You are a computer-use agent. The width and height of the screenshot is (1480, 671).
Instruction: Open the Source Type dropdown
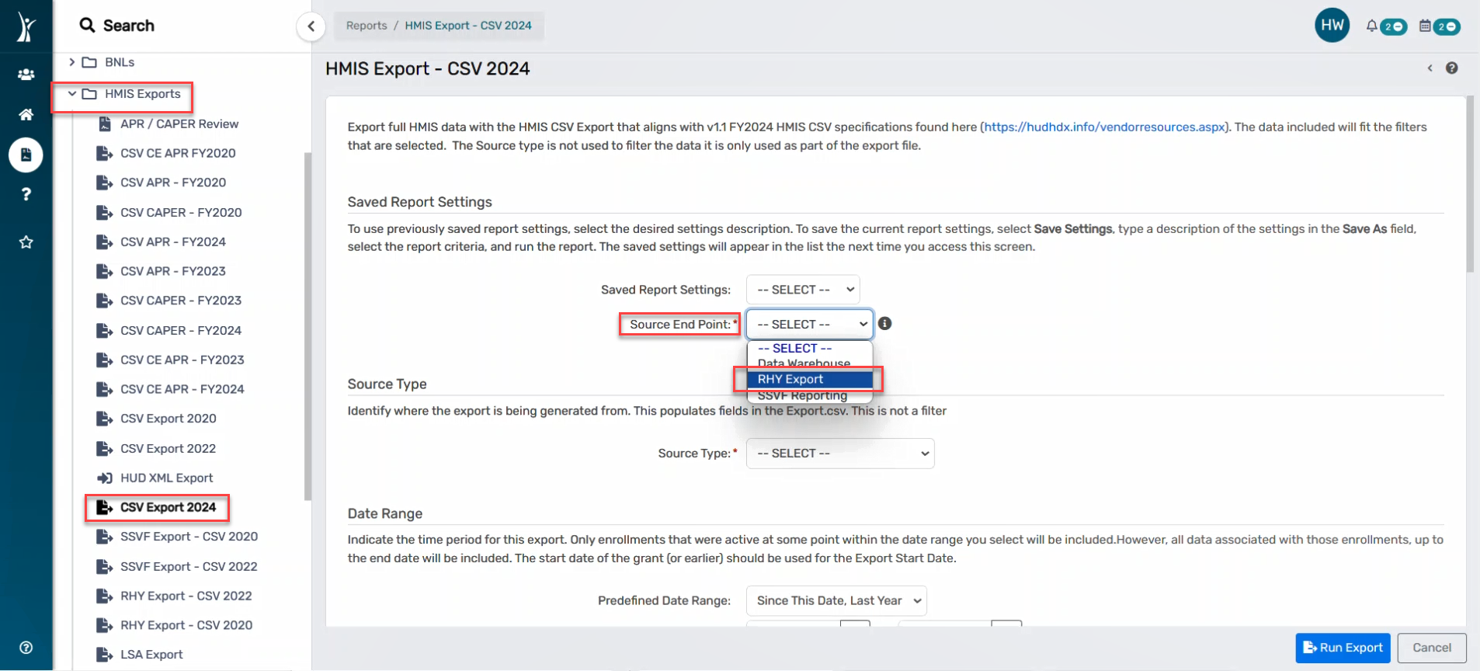tap(839, 454)
